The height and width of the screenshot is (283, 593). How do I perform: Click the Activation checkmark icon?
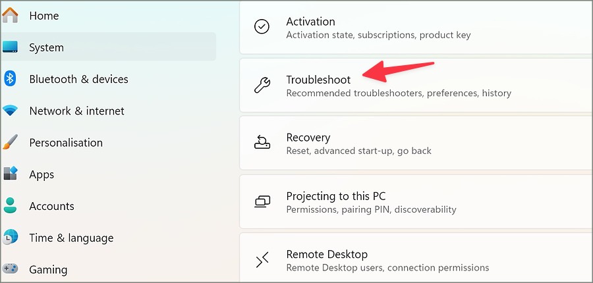click(262, 27)
